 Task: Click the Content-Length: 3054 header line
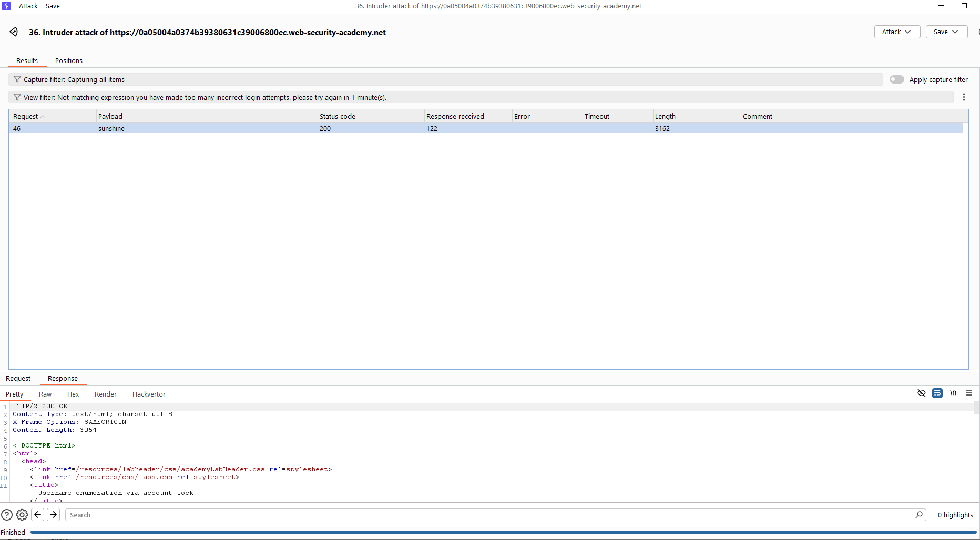click(x=55, y=430)
